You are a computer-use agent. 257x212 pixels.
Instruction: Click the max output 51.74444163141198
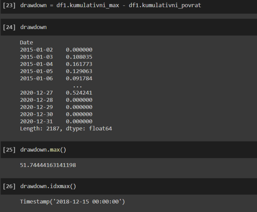48,165
